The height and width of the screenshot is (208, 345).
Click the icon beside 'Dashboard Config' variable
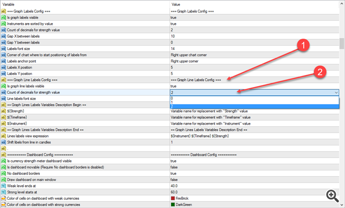pyautogui.click(x=3, y=155)
